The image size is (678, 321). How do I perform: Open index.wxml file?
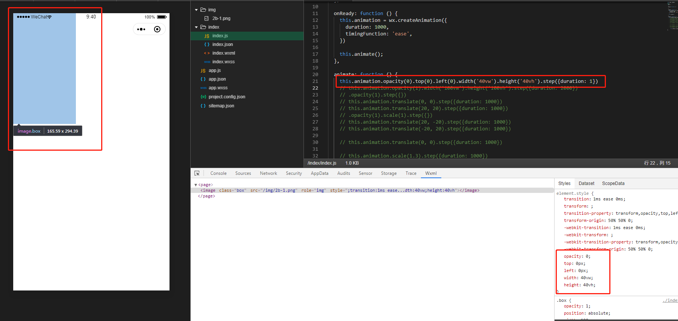(x=223, y=53)
